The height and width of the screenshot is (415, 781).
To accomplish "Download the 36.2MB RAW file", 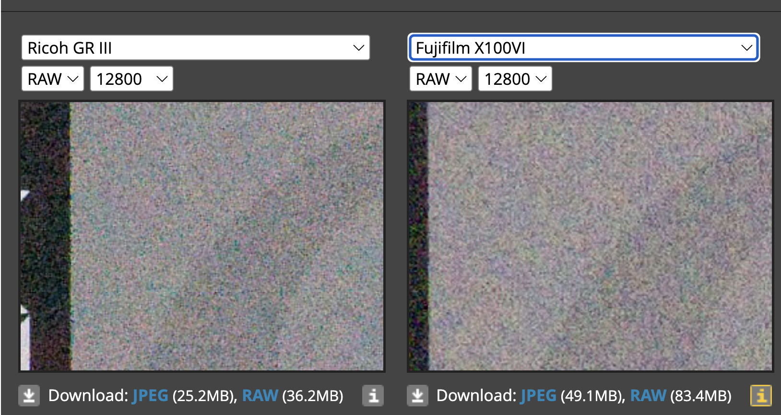I will coord(260,396).
